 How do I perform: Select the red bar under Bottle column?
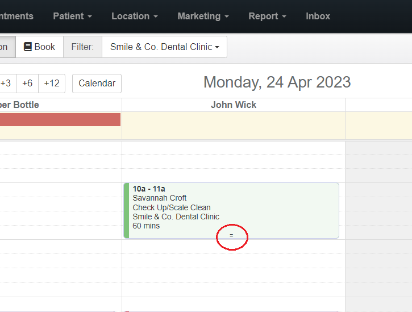pos(60,119)
